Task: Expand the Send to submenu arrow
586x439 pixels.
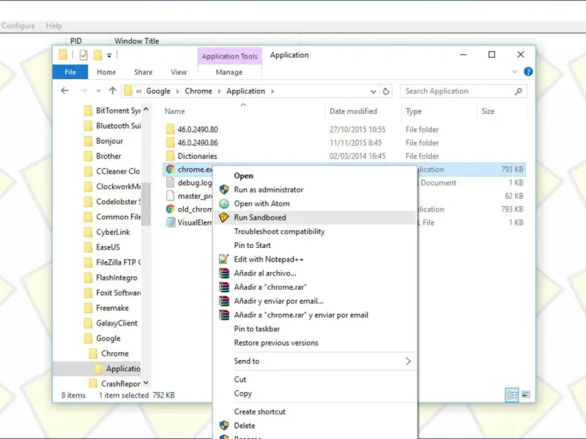Action: tap(408, 361)
